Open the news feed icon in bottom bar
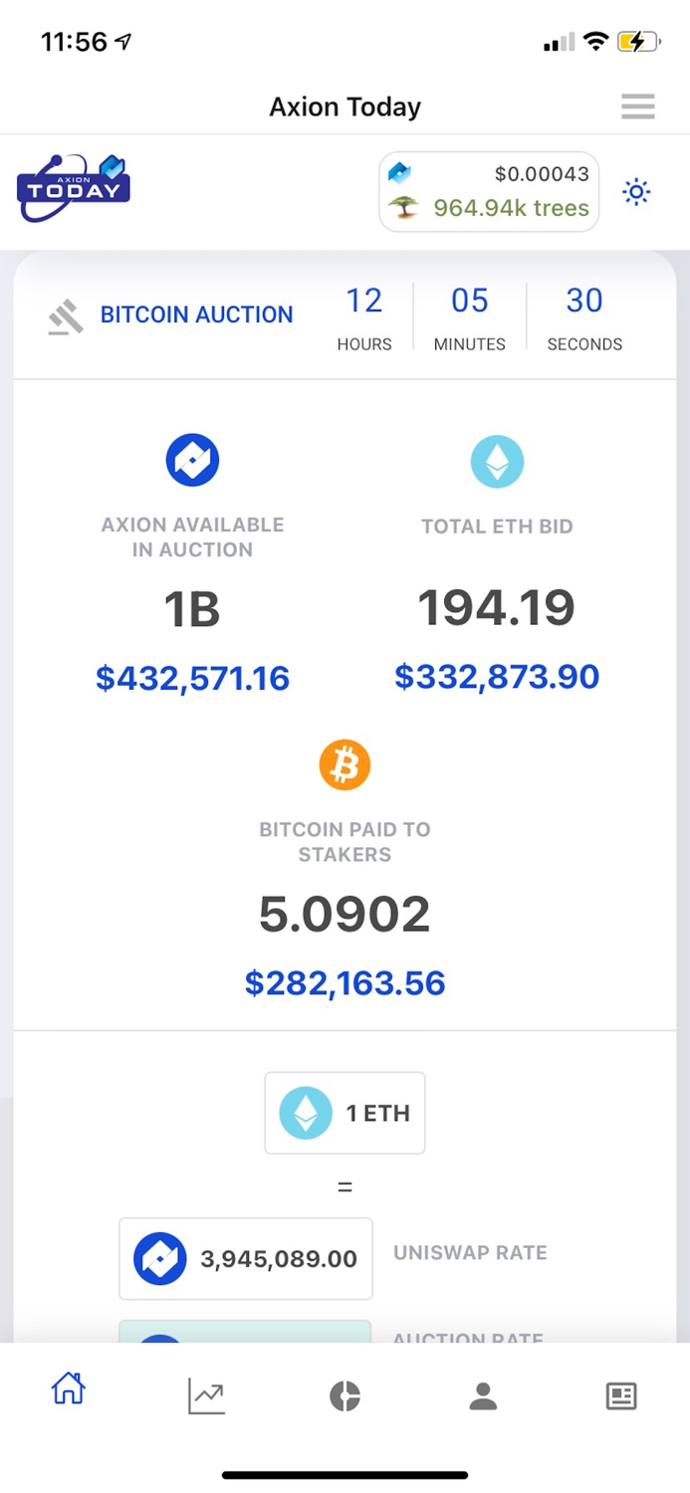The width and height of the screenshot is (690, 1493). (x=620, y=1395)
